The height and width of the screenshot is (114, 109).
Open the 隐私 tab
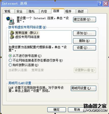coord(33,11)
